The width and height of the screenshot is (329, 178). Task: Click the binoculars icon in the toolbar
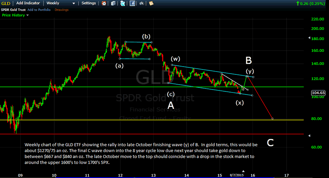[141, 3]
